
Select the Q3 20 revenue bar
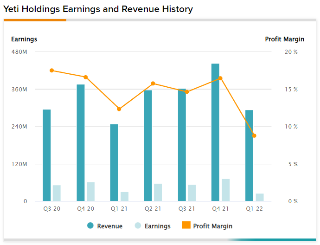(47, 155)
